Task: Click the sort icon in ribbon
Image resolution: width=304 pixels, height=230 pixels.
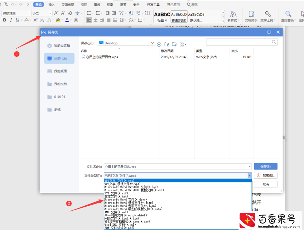Action: click(131, 13)
